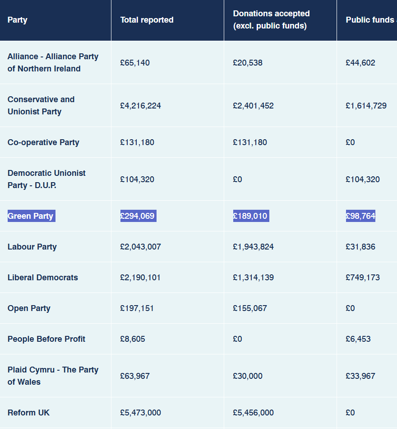Click the highlighted £189,010 donations figure
397x429 pixels.
pyautogui.click(x=250, y=216)
